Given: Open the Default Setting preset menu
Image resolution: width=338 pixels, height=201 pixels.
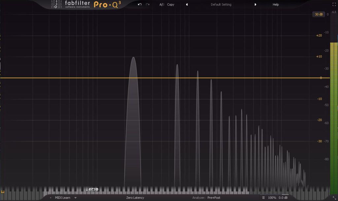Looking at the screenshot, I should [221, 4].
